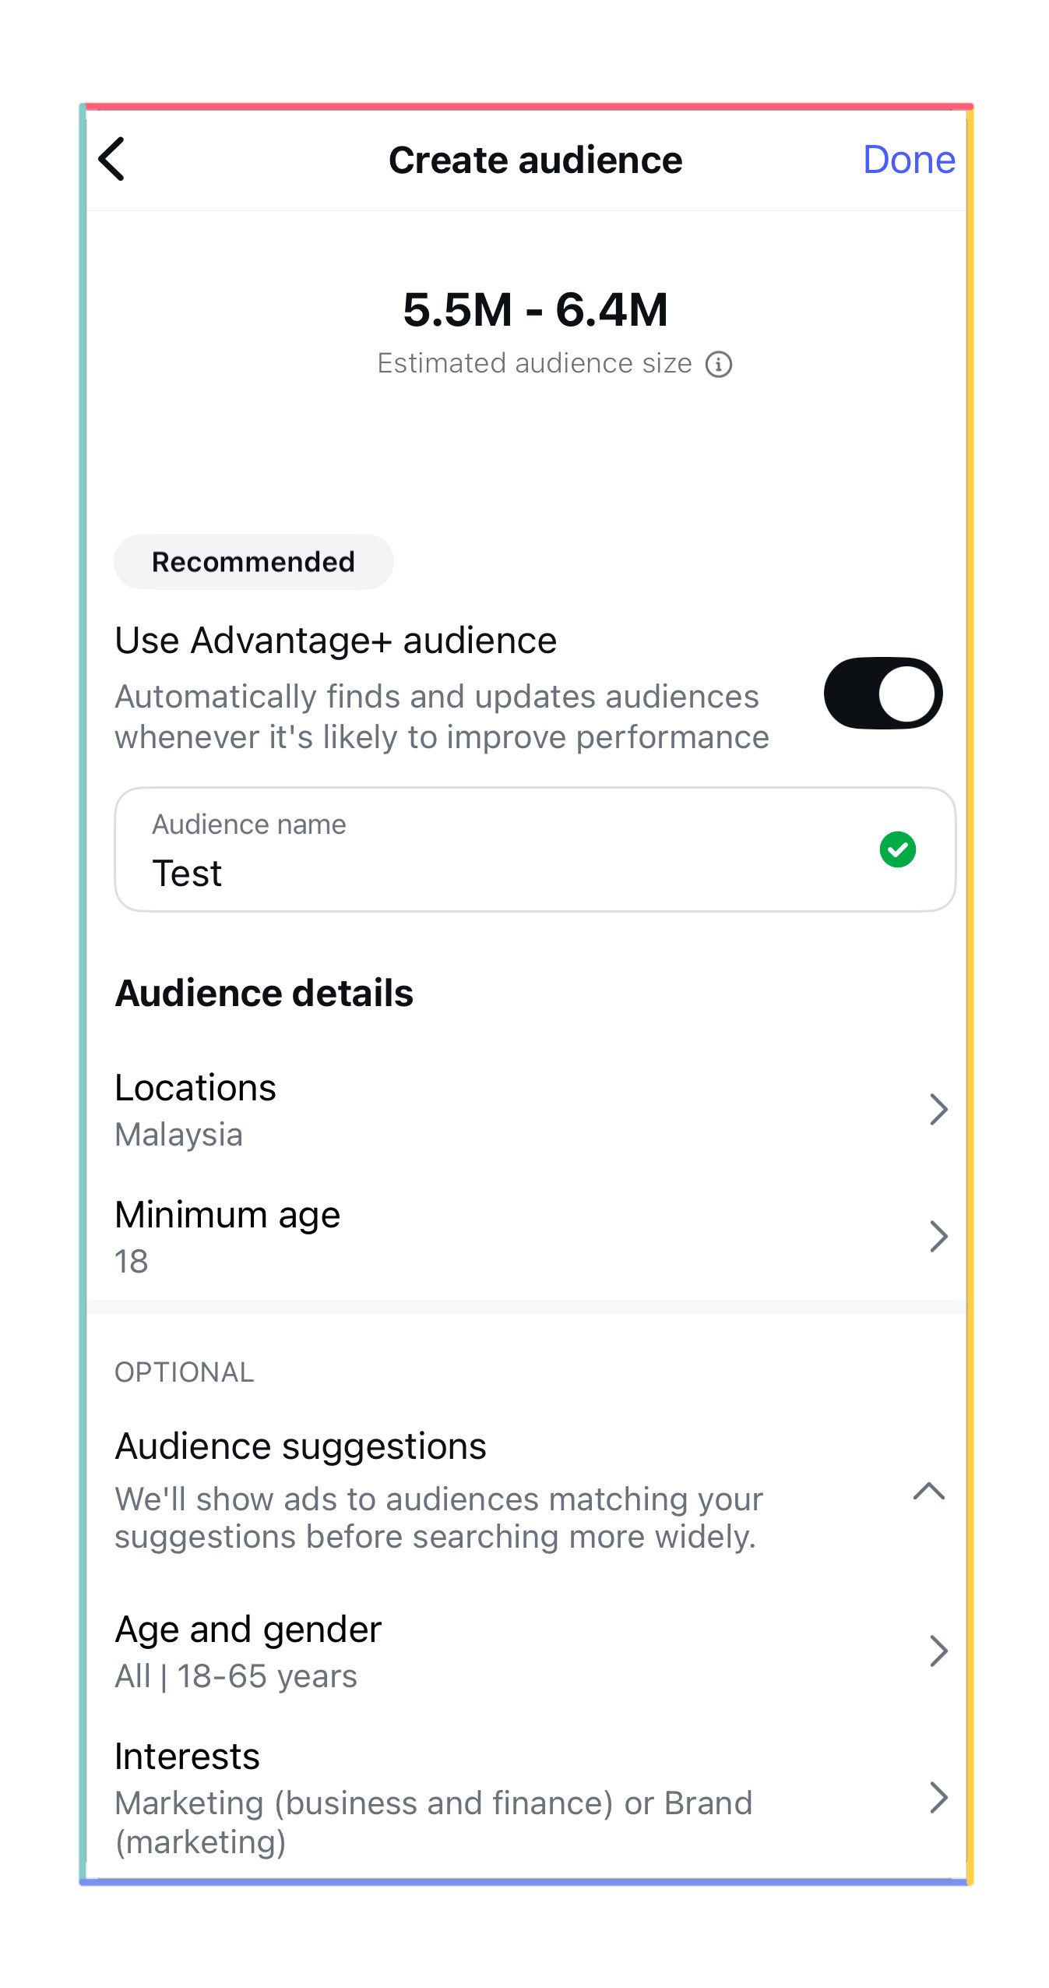Open Interests Marketing or Brand setting
The image size is (1049, 1988).
tap(526, 1798)
